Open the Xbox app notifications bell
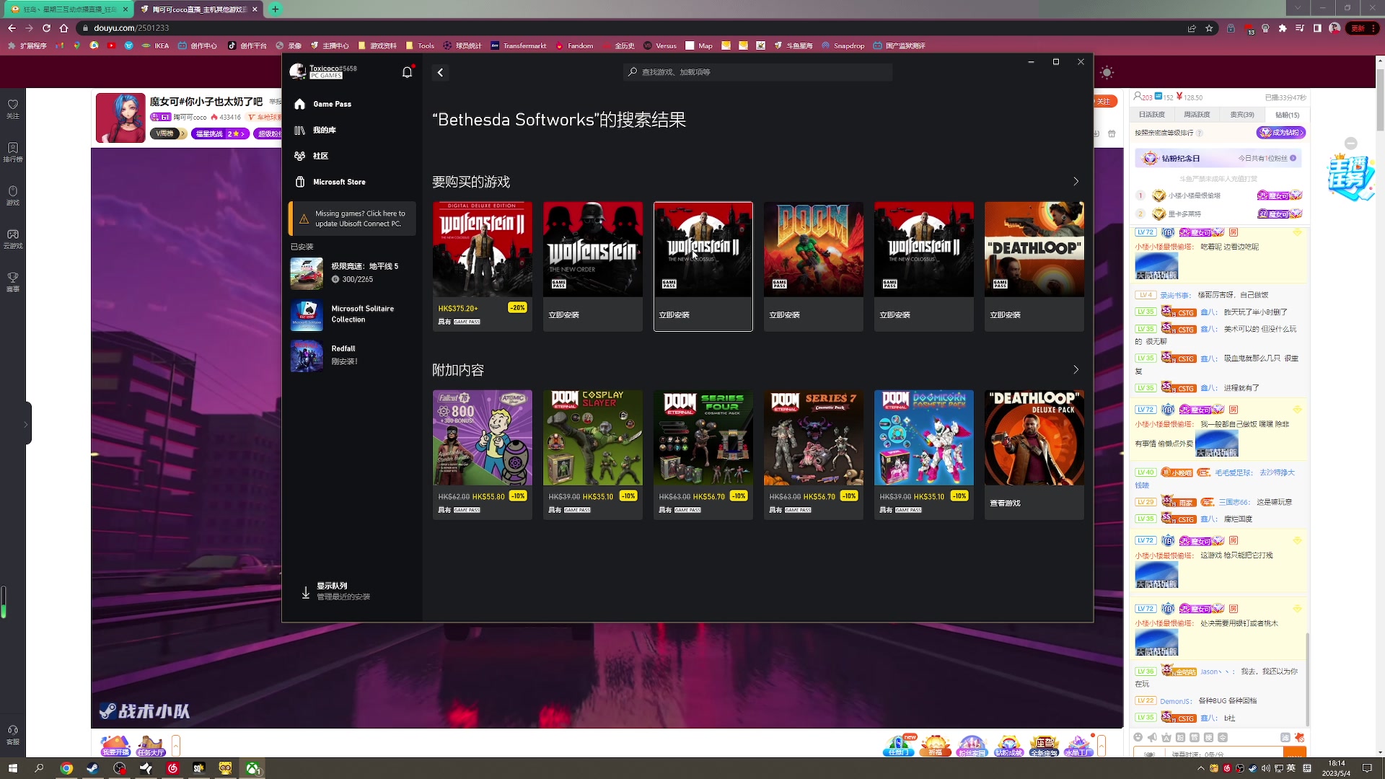Image resolution: width=1385 pixels, height=779 pixels. (x=407, y=72)
